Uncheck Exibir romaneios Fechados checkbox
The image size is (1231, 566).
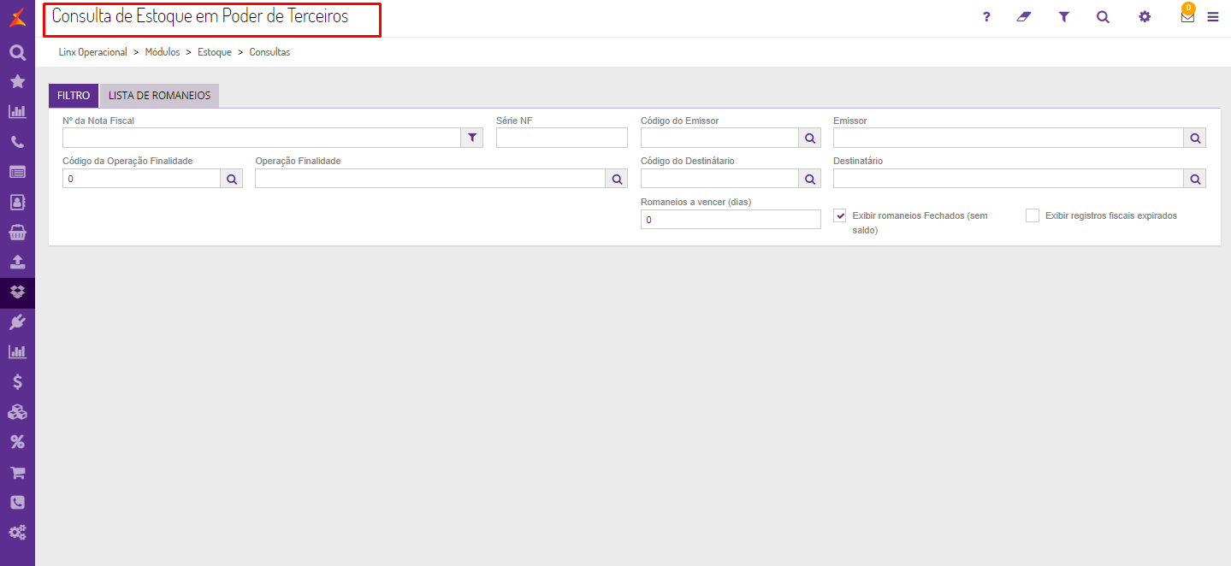coord(840,215)
